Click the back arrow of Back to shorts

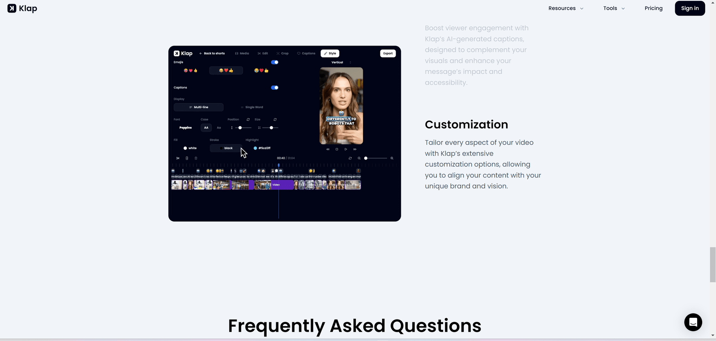click(201, 53)
